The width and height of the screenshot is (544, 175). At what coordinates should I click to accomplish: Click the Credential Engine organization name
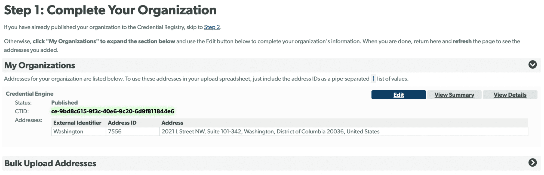pyautogui.click(x=29, y=94)
